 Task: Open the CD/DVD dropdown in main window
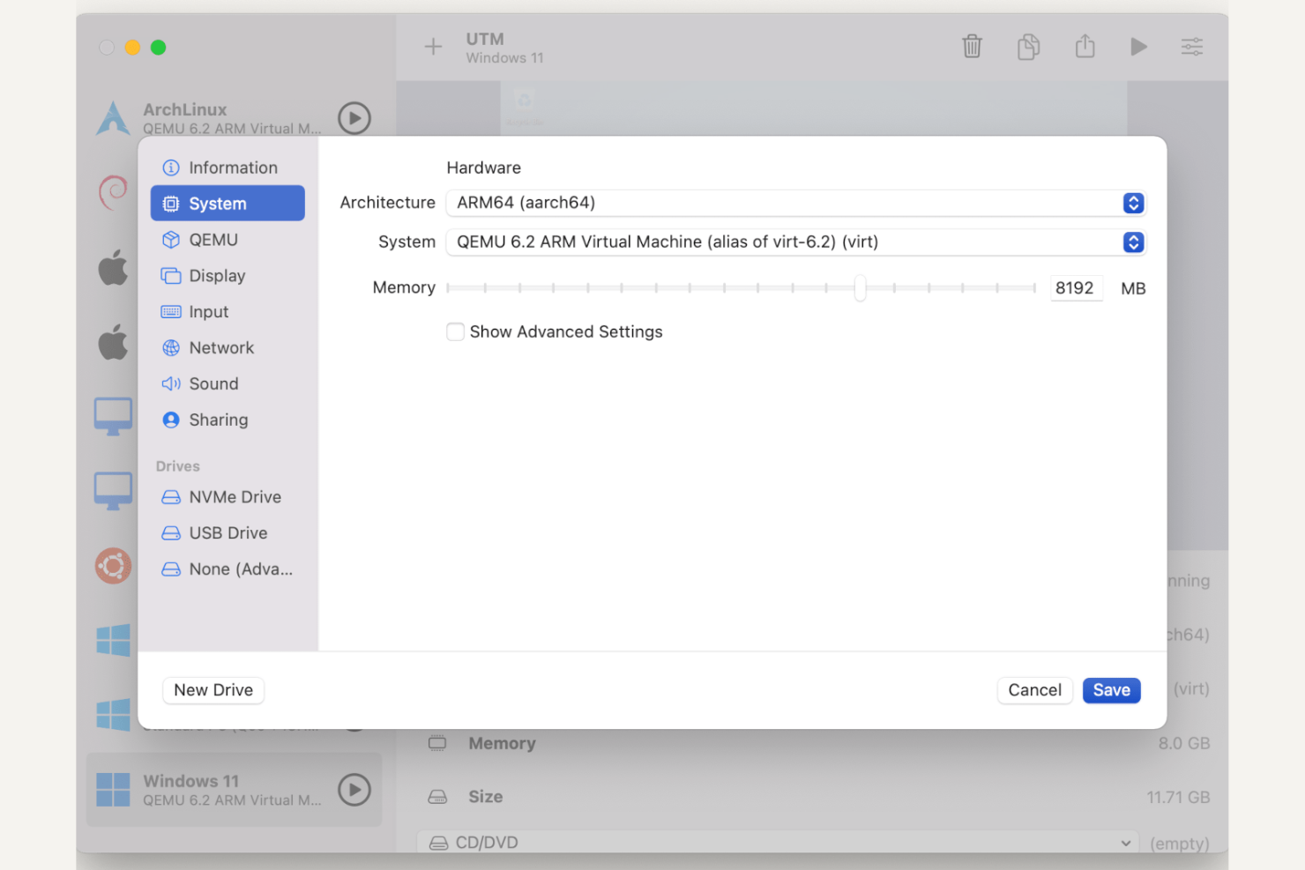[778, 843]
